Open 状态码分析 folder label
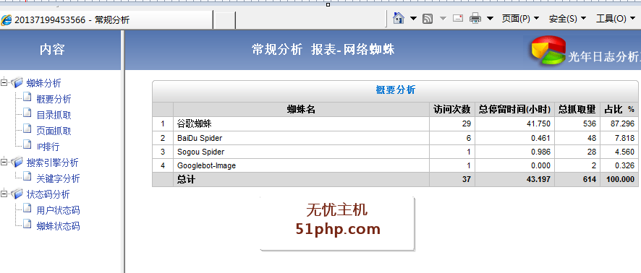 tap(48, 194)
